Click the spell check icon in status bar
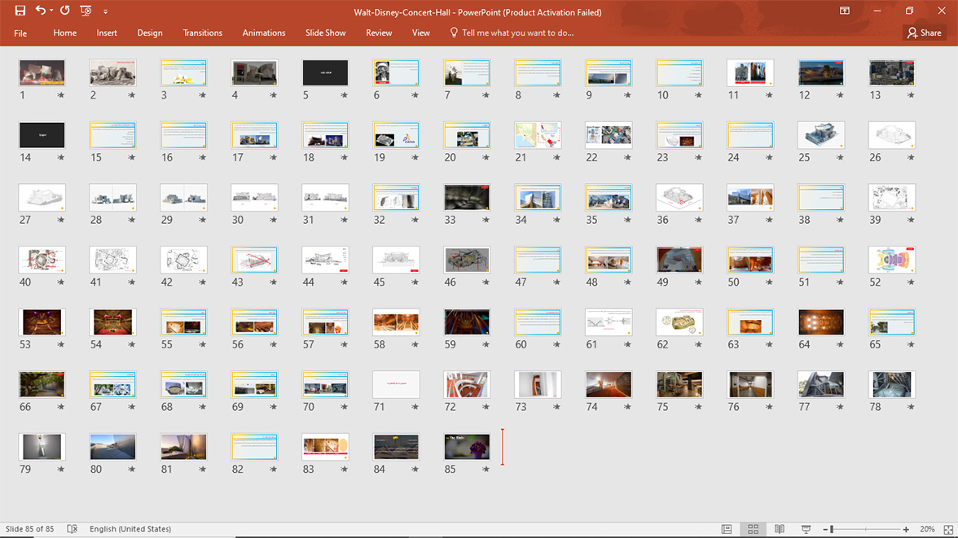 pyautogui.click(x=72, y=529)
